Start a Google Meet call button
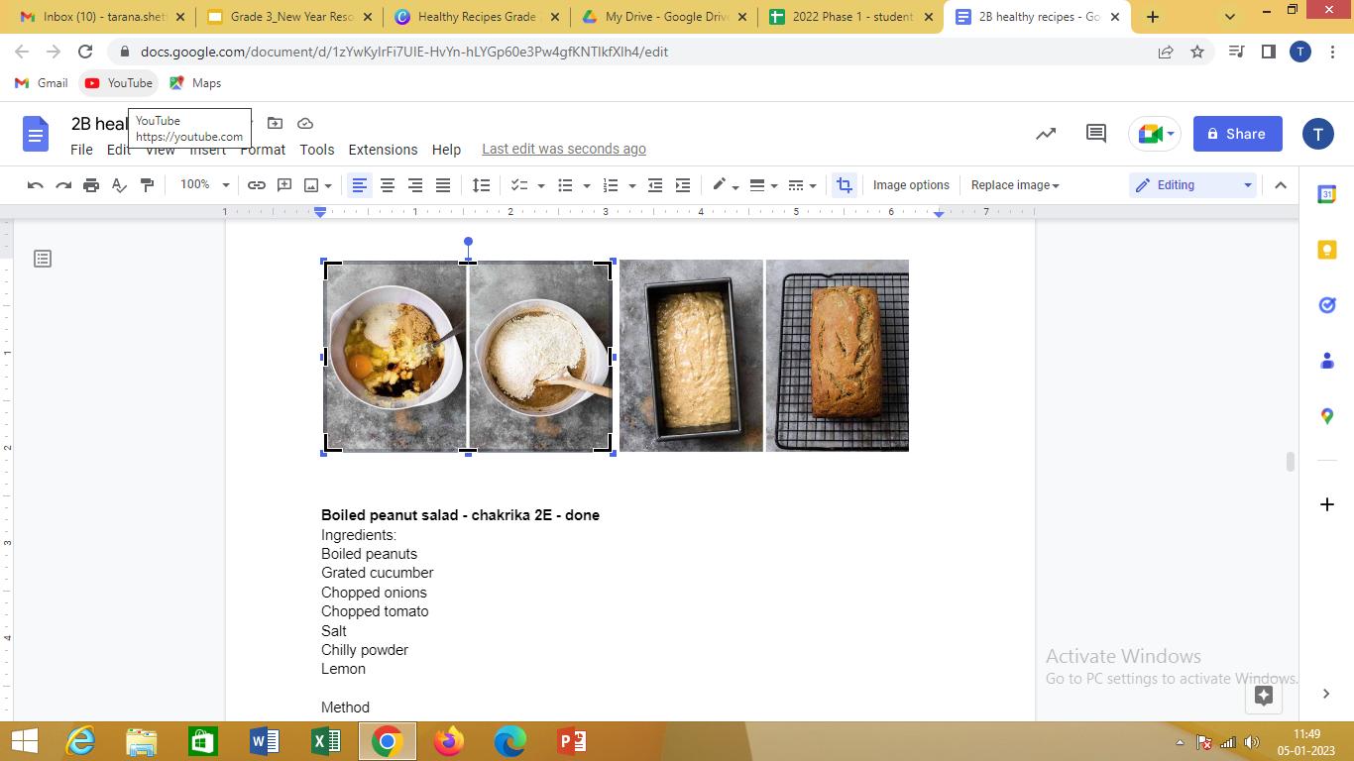This screenshot has height=761, width=1354. tap(1155, 134)
